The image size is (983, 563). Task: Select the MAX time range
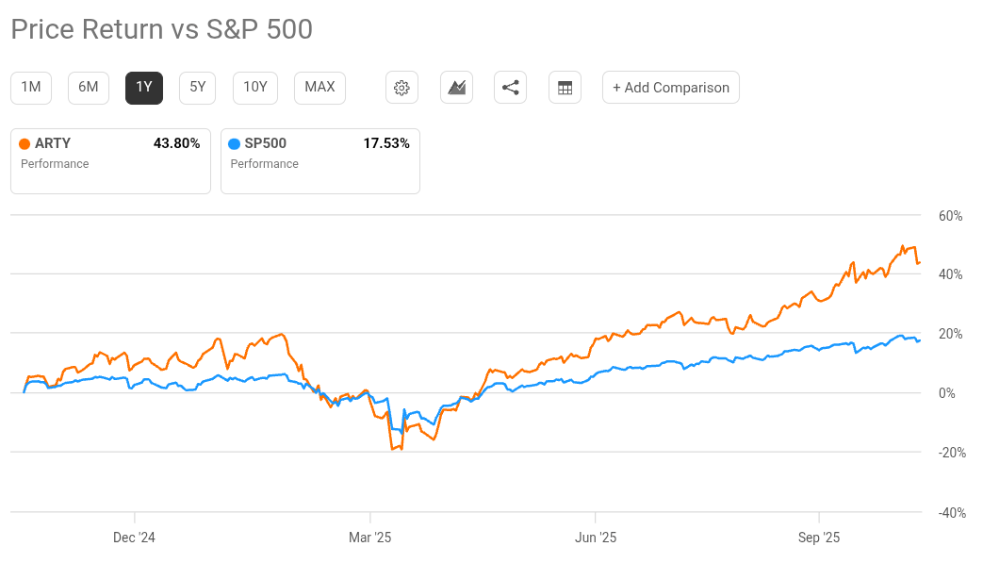(319, 87)
